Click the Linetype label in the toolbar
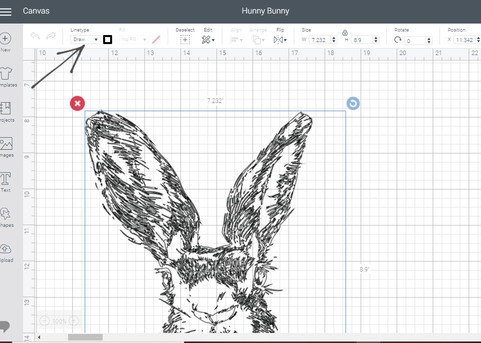 pyautogui.click(x=80, y=30)
